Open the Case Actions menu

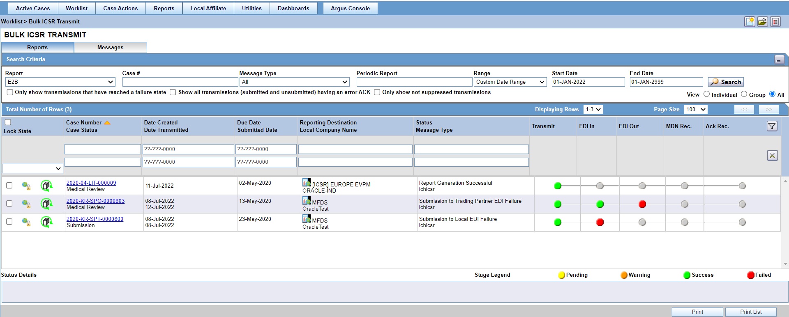tap(120, 8)
